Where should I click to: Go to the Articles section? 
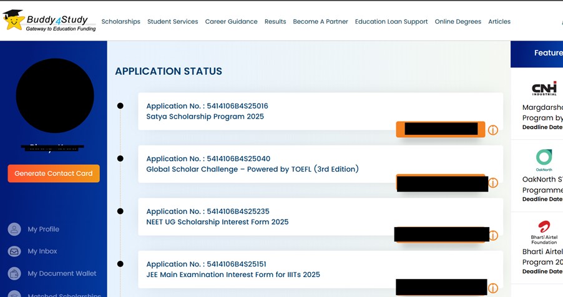(x=499, y=22)
